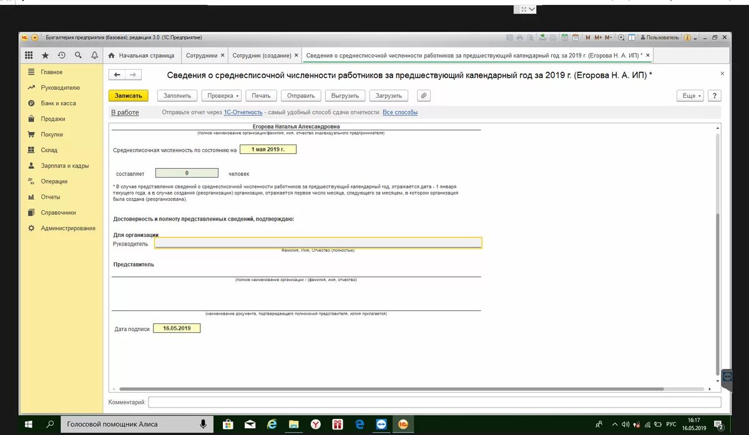Click the Выгрузить button

pos(345,96)
